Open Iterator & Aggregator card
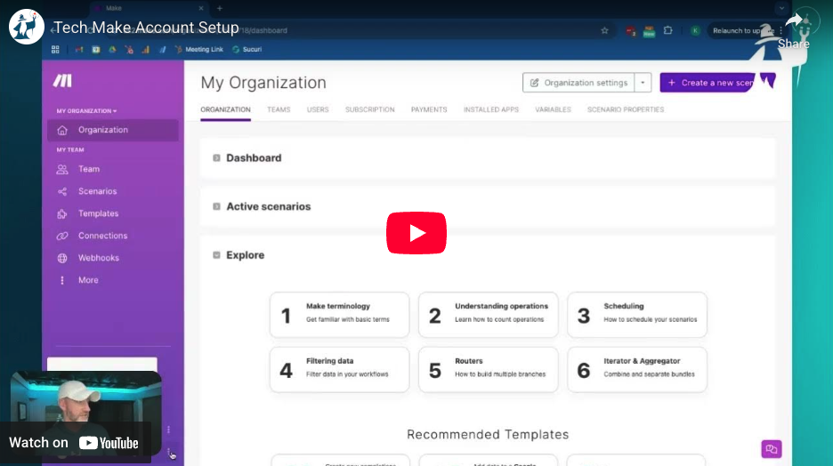 tap(637, 370)
